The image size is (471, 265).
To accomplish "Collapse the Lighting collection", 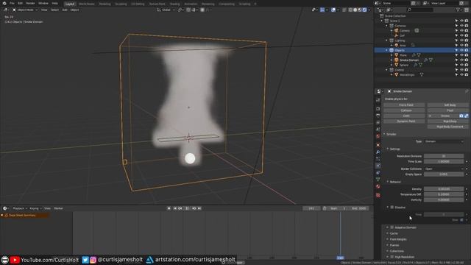I will [x=386, y=40].
